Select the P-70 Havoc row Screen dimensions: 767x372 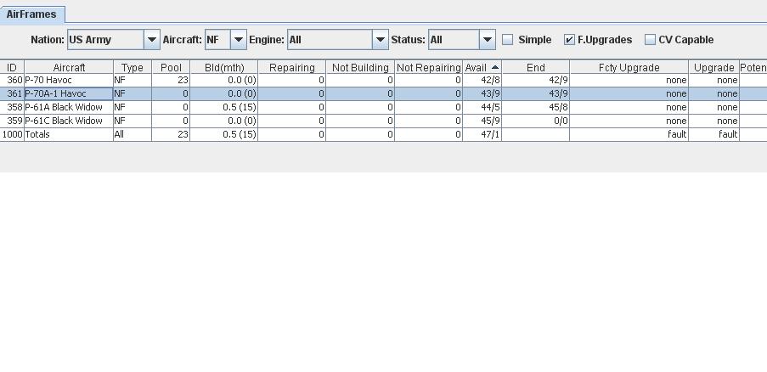[x=384, y=80]
